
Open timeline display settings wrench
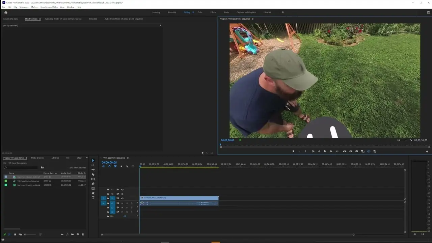127,166
